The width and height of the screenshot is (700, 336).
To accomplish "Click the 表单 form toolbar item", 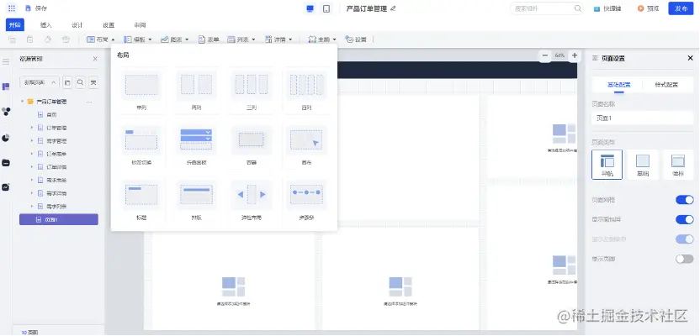I will [209, 39].
